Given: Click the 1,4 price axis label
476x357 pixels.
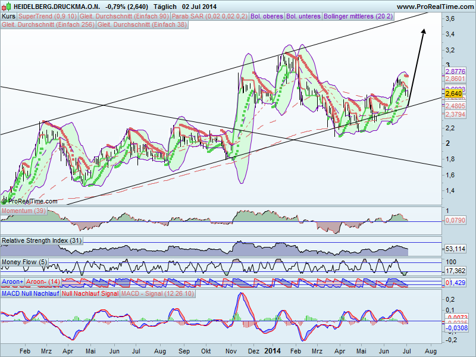Looking at the screenshot, I should (x=450, y=190).
